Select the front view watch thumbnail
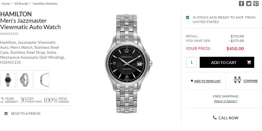Screen dimensions: 262x131 tap(8, 80)
